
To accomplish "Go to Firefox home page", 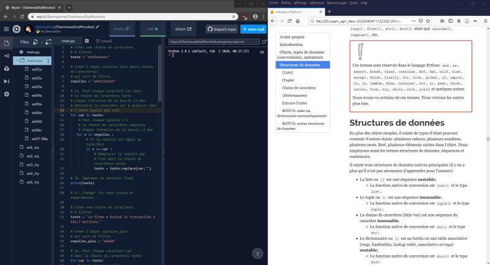I will (x=298, y=21).
